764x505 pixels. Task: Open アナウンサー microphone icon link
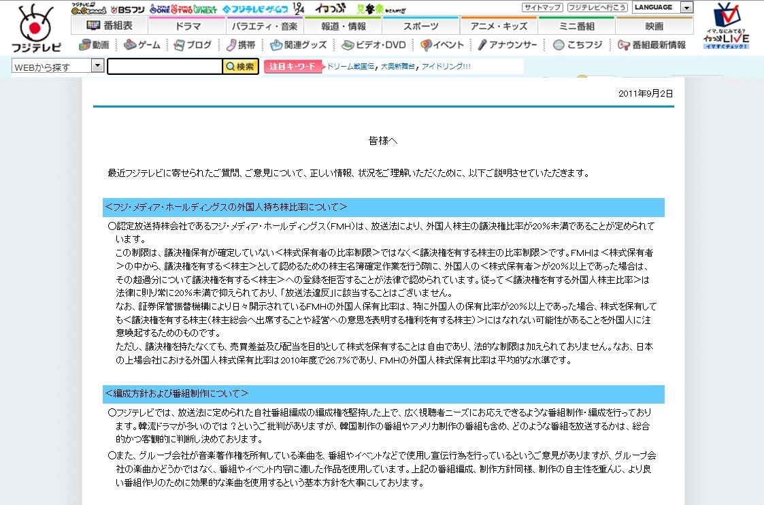pos(508,45)
